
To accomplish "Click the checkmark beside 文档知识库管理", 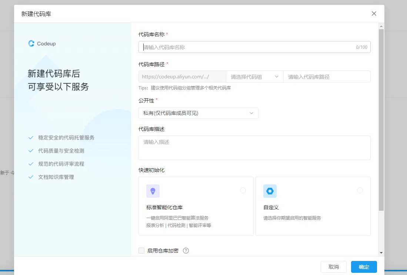I will [x=31, y=177].
